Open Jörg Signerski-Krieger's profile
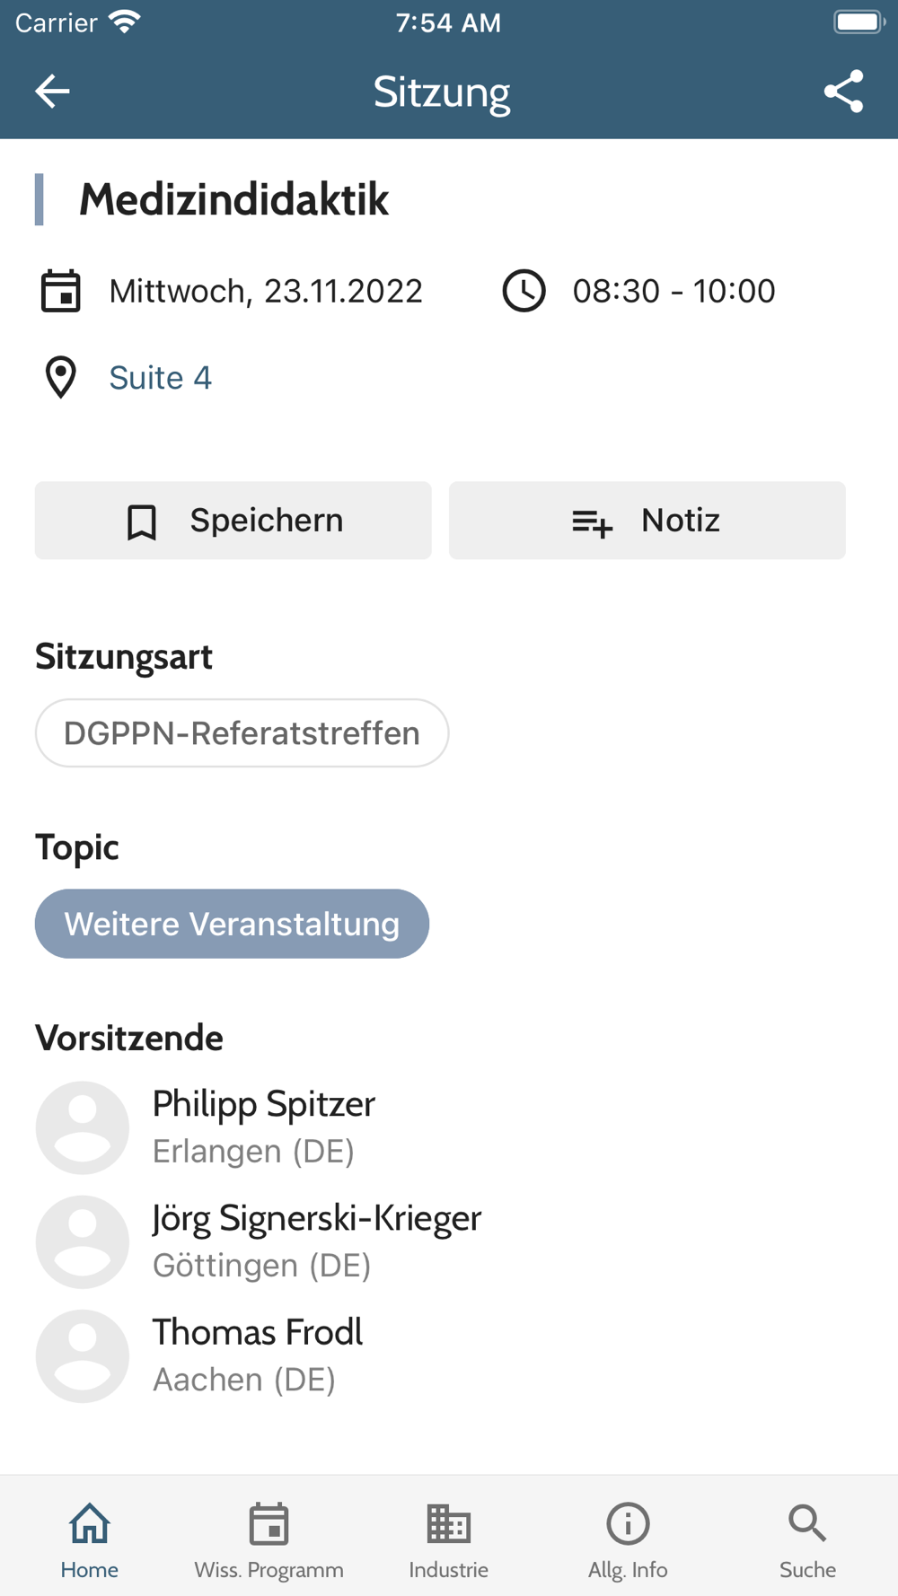Screen dimensions: 898x1596 (x=316, y=1241)
